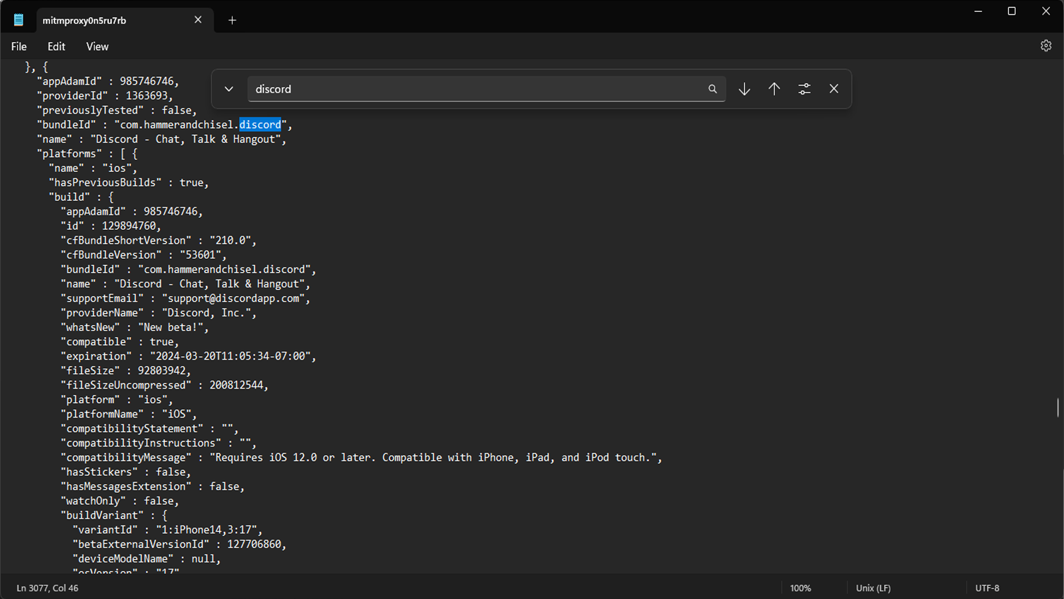Click the "hasPreviousBuilds" : true line
1064x599 pixels.
[129, 183]
